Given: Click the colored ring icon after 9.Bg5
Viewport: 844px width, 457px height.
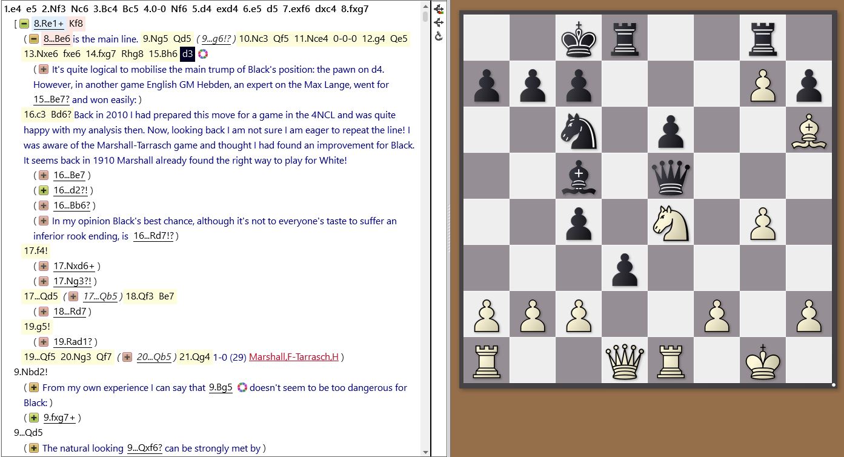Looking at the screenshot, I should 242,387.
